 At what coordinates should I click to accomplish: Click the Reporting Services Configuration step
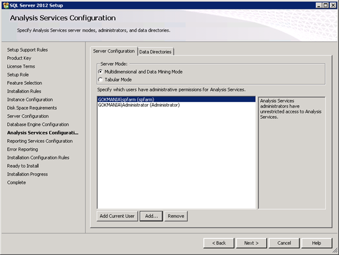point(40,141)
